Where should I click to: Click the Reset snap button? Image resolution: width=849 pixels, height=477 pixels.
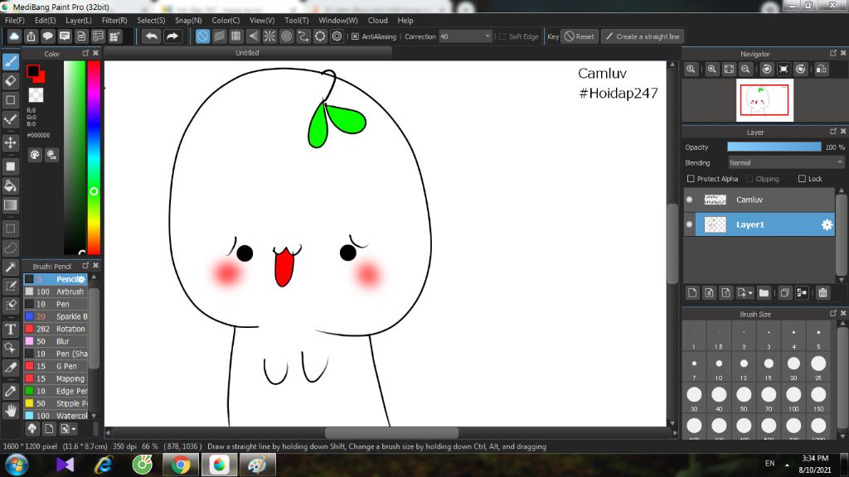580,36
